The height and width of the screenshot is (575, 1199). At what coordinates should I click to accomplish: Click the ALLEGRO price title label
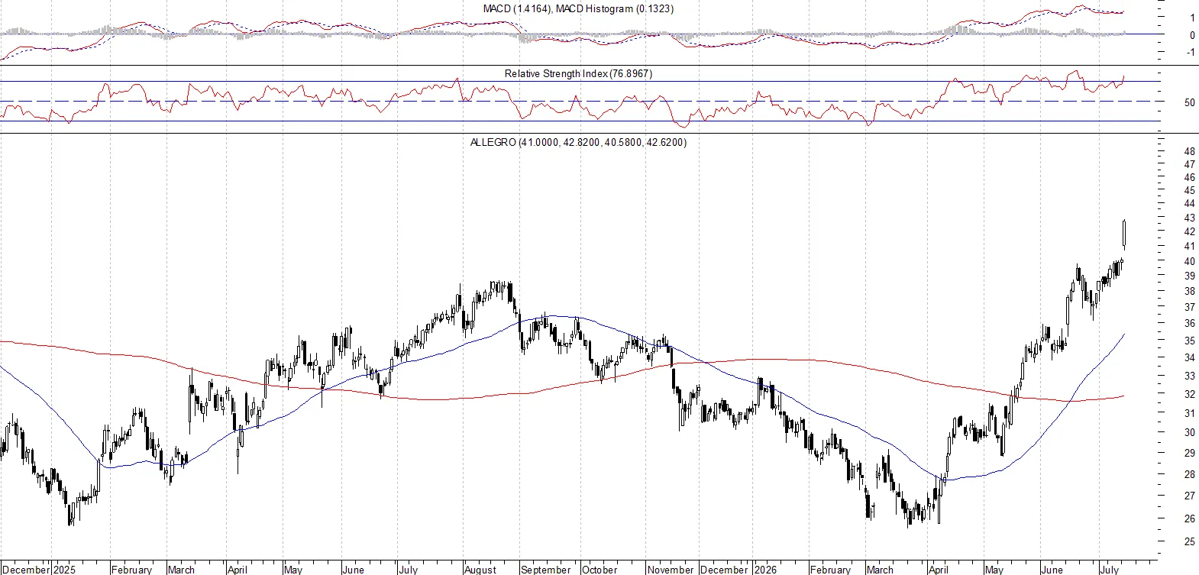(578, 142)
